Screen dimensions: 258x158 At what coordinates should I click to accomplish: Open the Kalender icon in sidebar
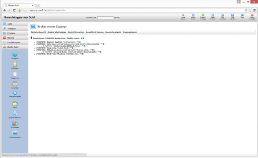tap(15, 84)
